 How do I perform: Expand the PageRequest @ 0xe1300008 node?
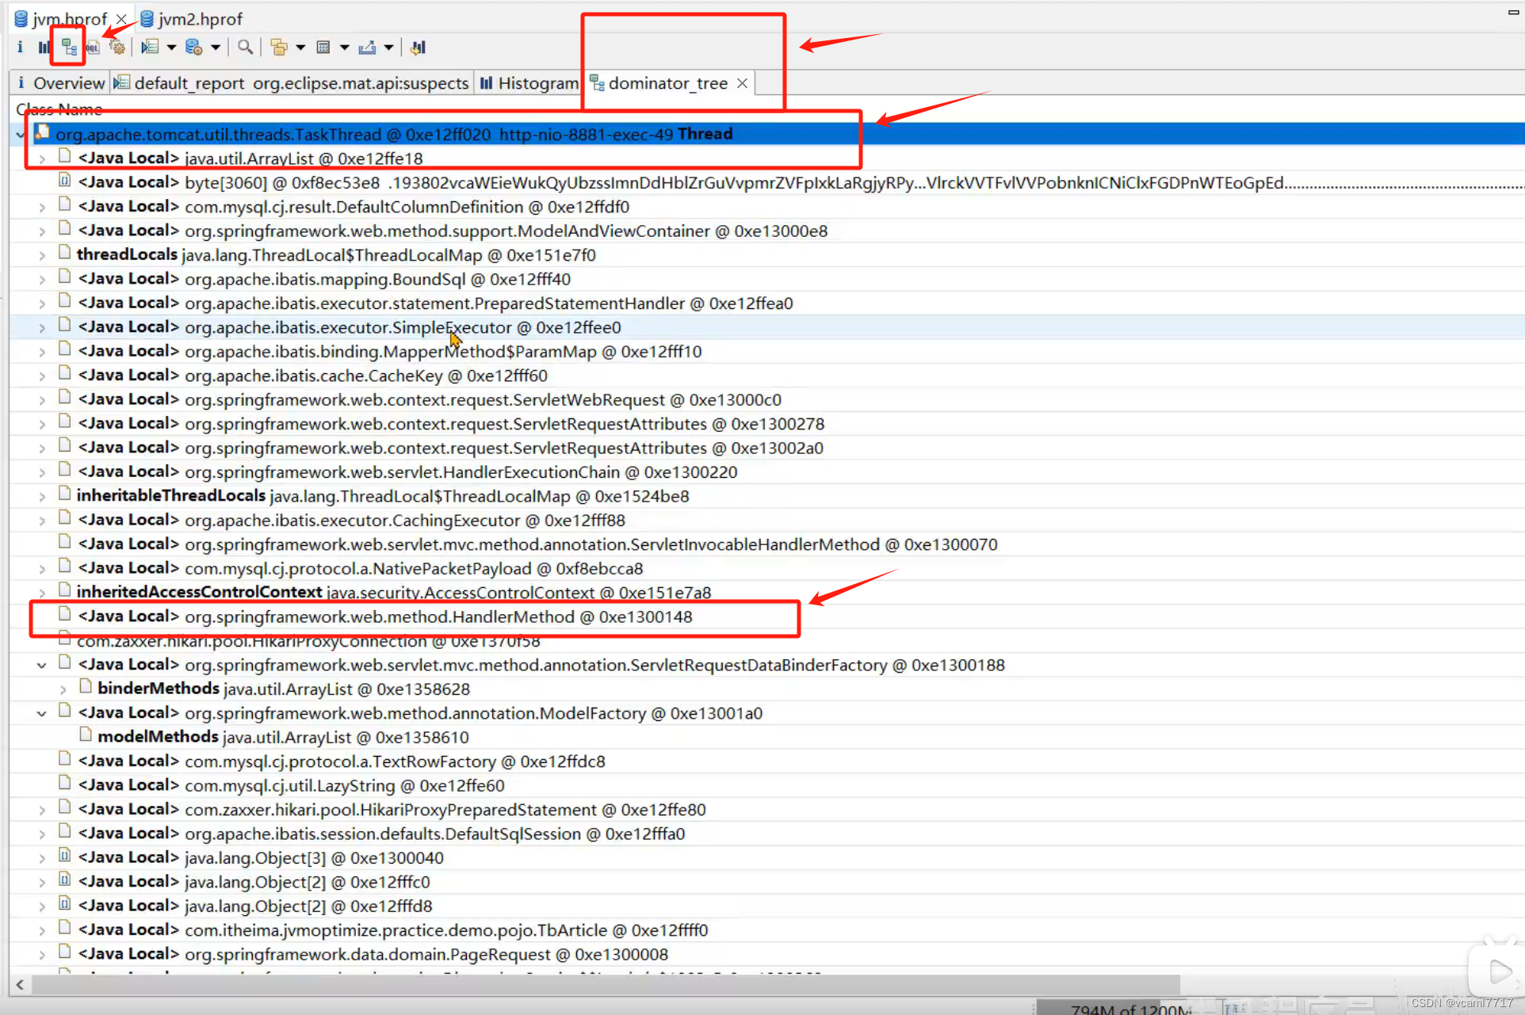point(42,955)
